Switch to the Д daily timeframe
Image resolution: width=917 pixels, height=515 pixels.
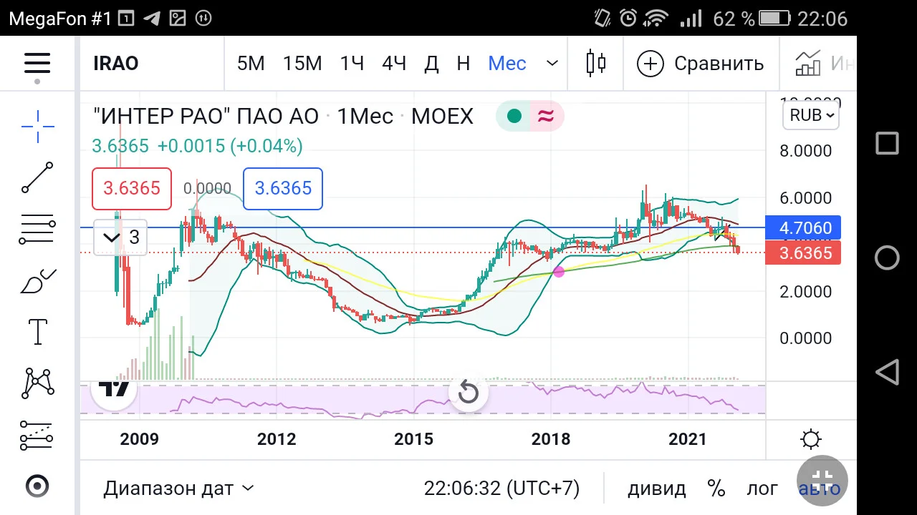[x=431, y=63]
